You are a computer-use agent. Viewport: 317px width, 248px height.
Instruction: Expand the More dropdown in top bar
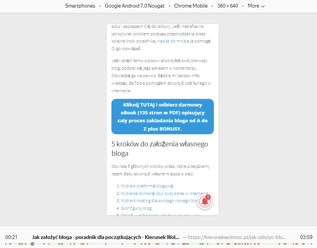[x=256, y=6]
